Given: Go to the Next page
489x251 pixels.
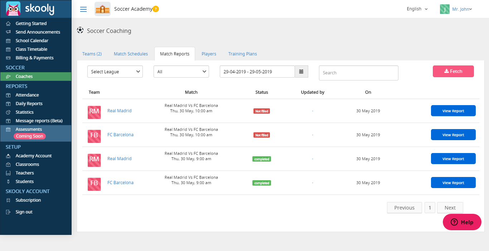Looking at the screenshot, I should pos(450,208).
